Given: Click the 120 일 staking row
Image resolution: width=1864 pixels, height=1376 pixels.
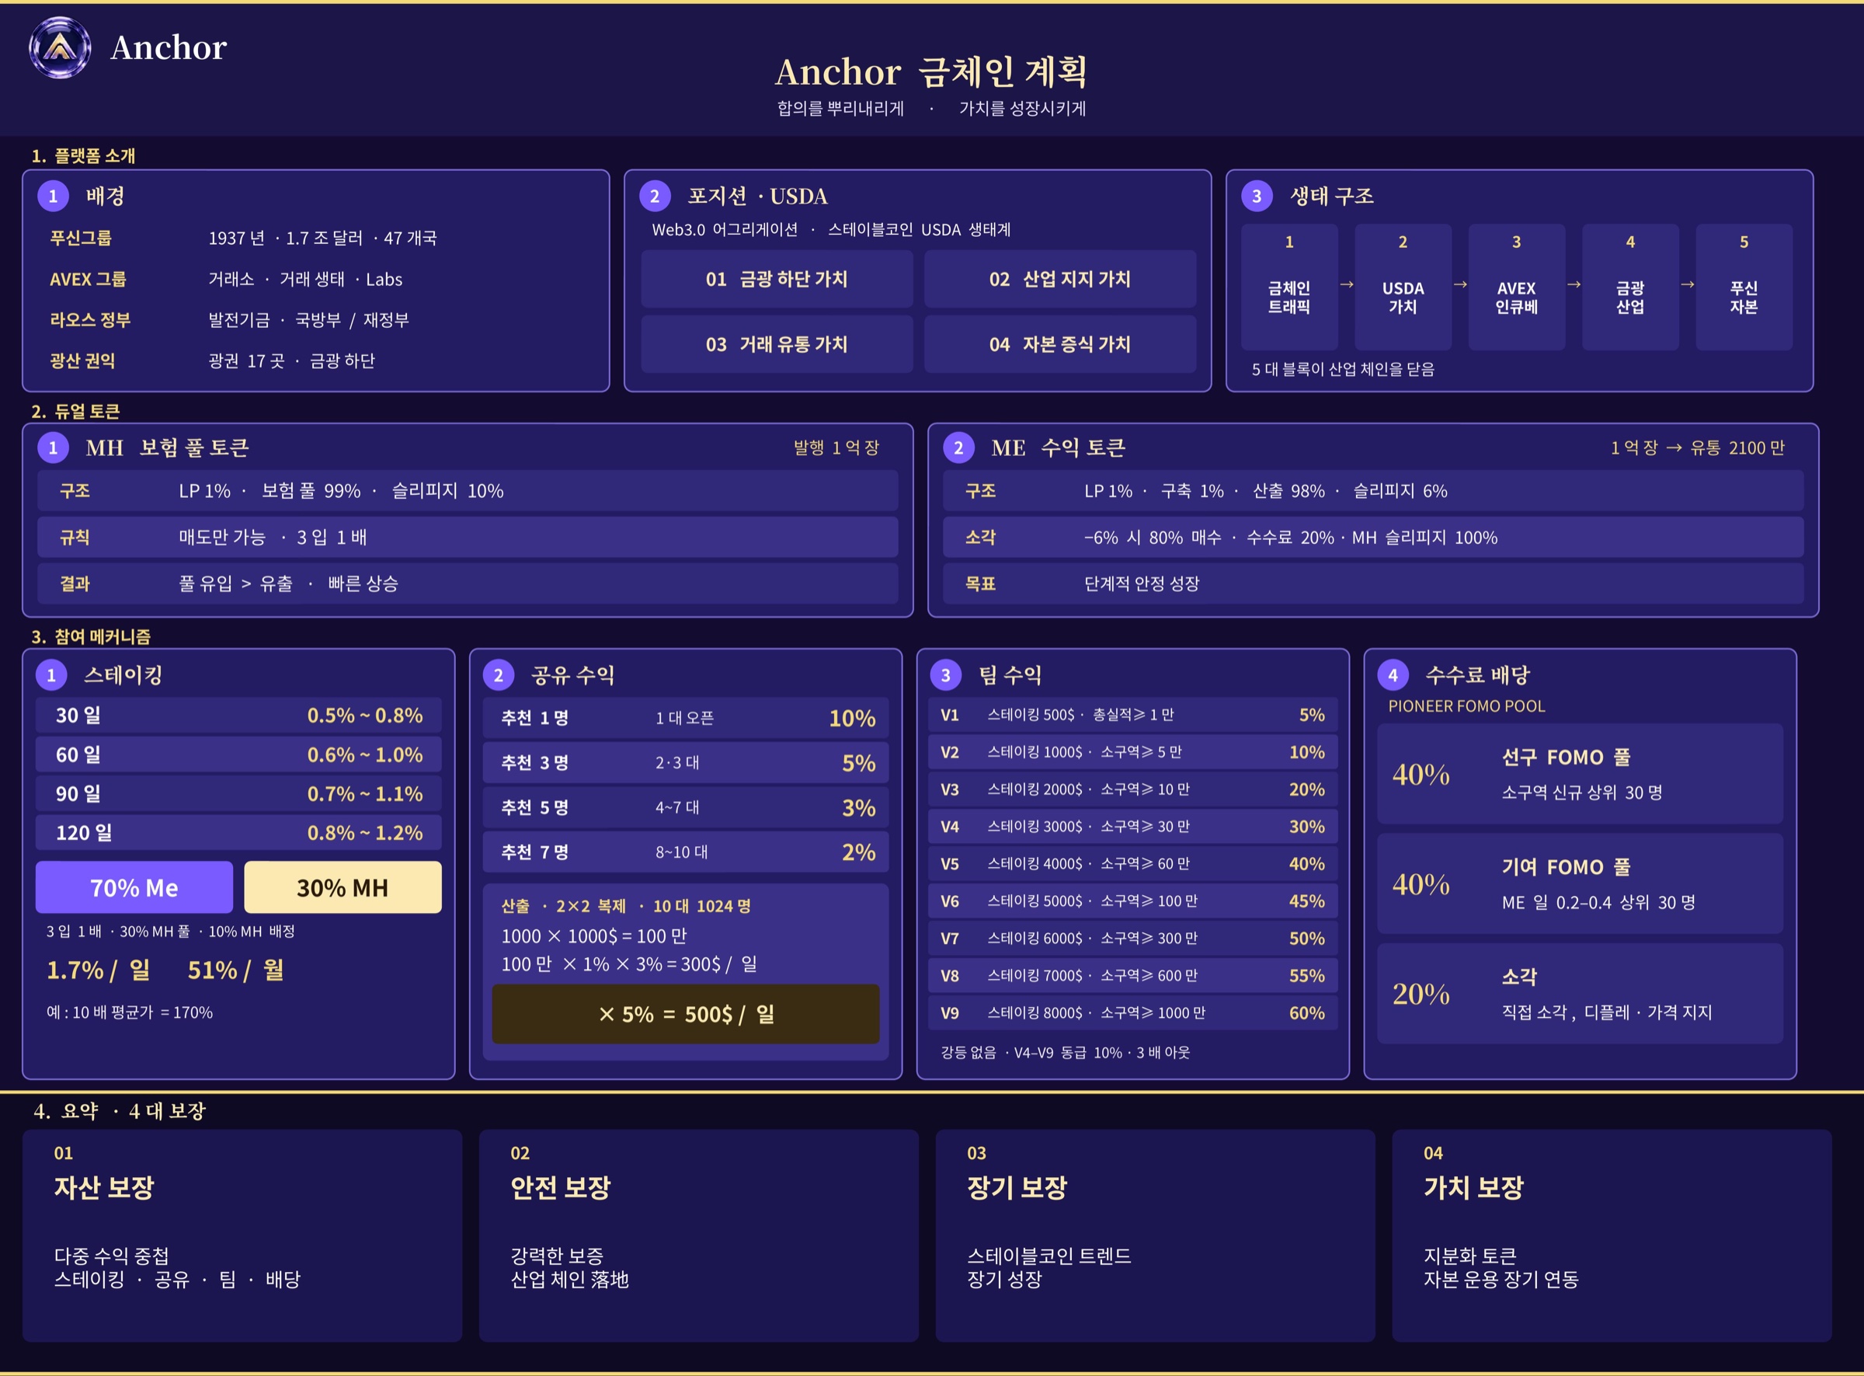Looking at the screenshot, I should point(239,832).
